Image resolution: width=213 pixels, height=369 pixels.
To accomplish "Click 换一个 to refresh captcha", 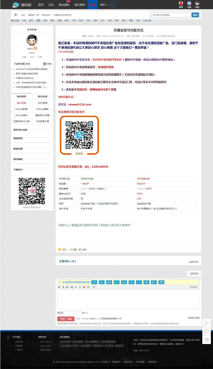I will pyautogui.click(x=85, y=313).
